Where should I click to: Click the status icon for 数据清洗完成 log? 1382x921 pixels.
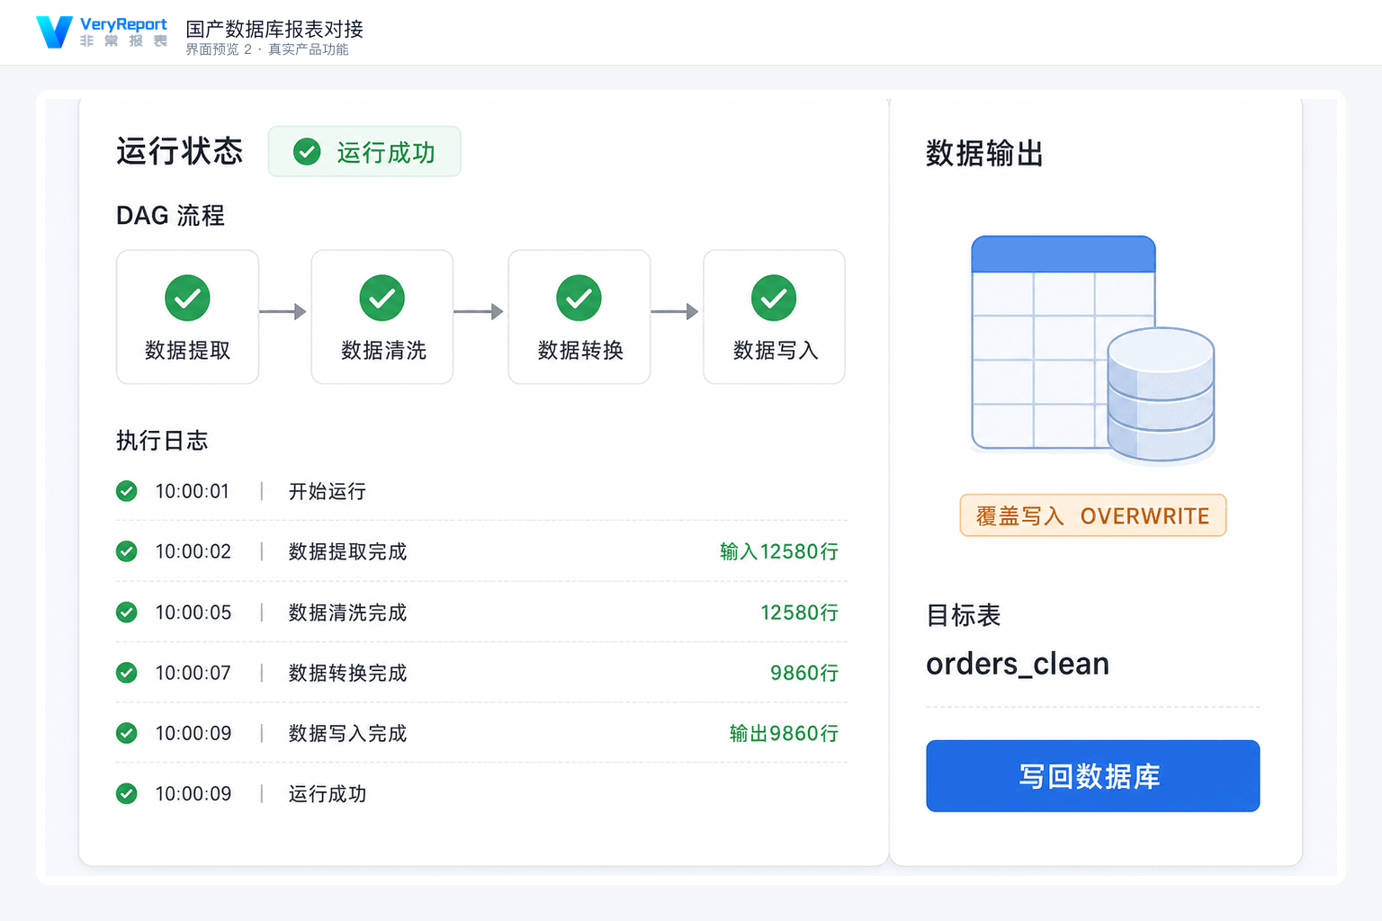[x=127, y=613]
